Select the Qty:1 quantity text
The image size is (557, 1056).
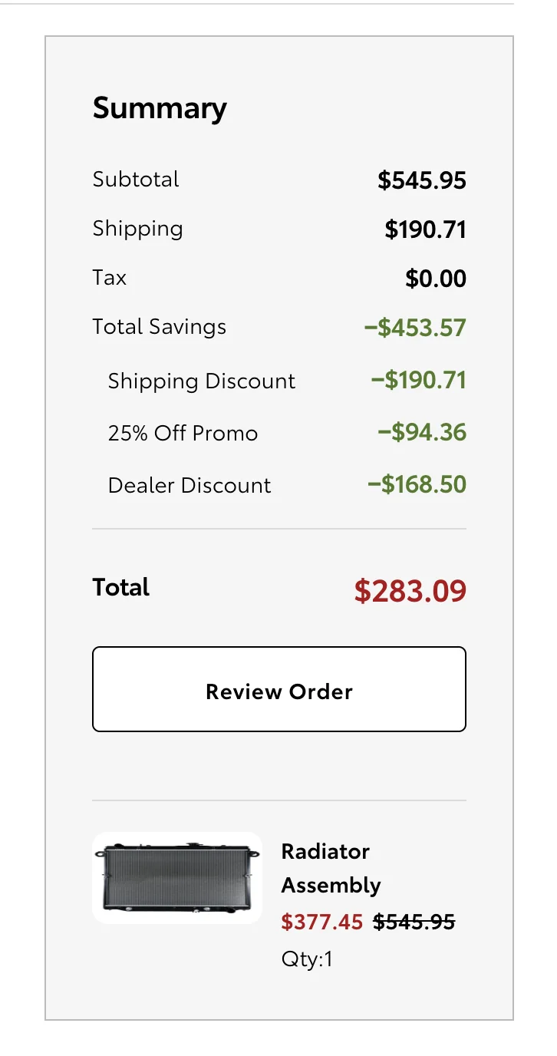(x=307, y=959)
